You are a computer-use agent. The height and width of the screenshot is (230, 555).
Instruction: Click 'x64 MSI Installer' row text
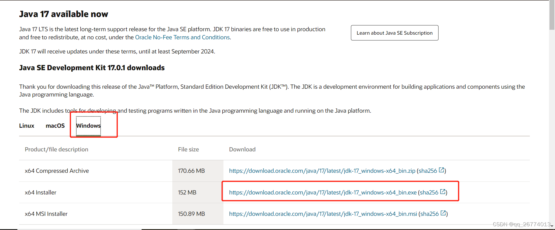click(46, 214)
